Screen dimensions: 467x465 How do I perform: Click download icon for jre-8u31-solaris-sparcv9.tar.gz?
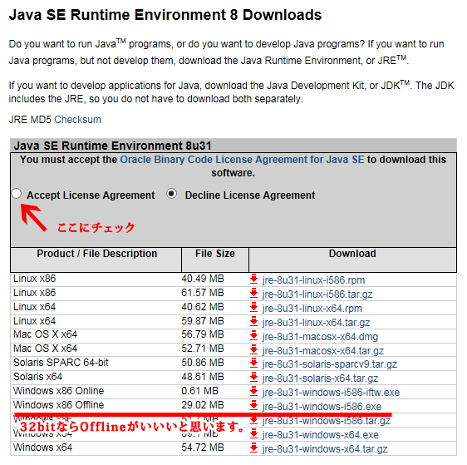[x=253, y=364]
